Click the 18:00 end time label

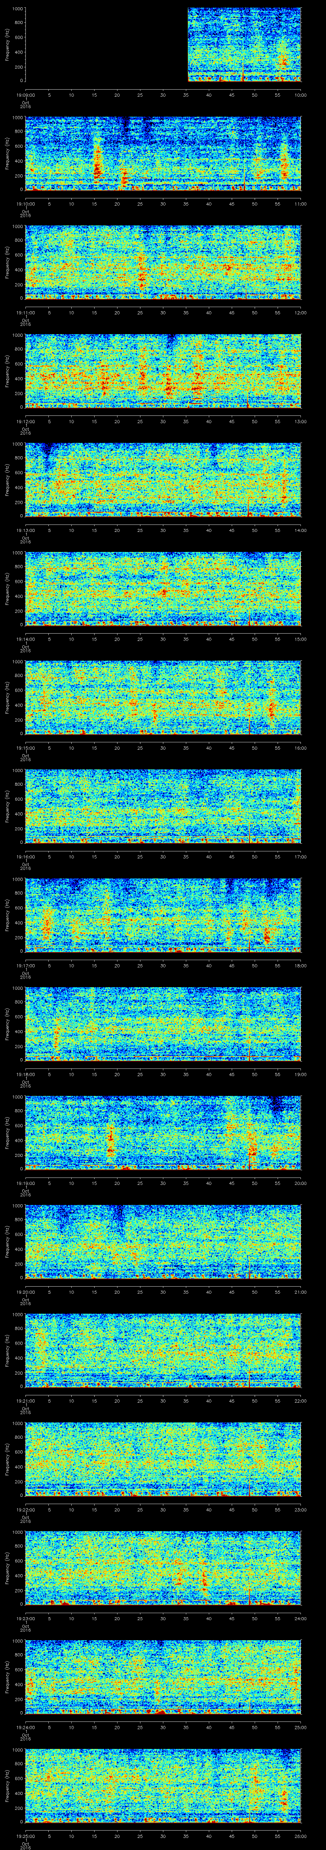pyautogui.click(x=300, y=965)
